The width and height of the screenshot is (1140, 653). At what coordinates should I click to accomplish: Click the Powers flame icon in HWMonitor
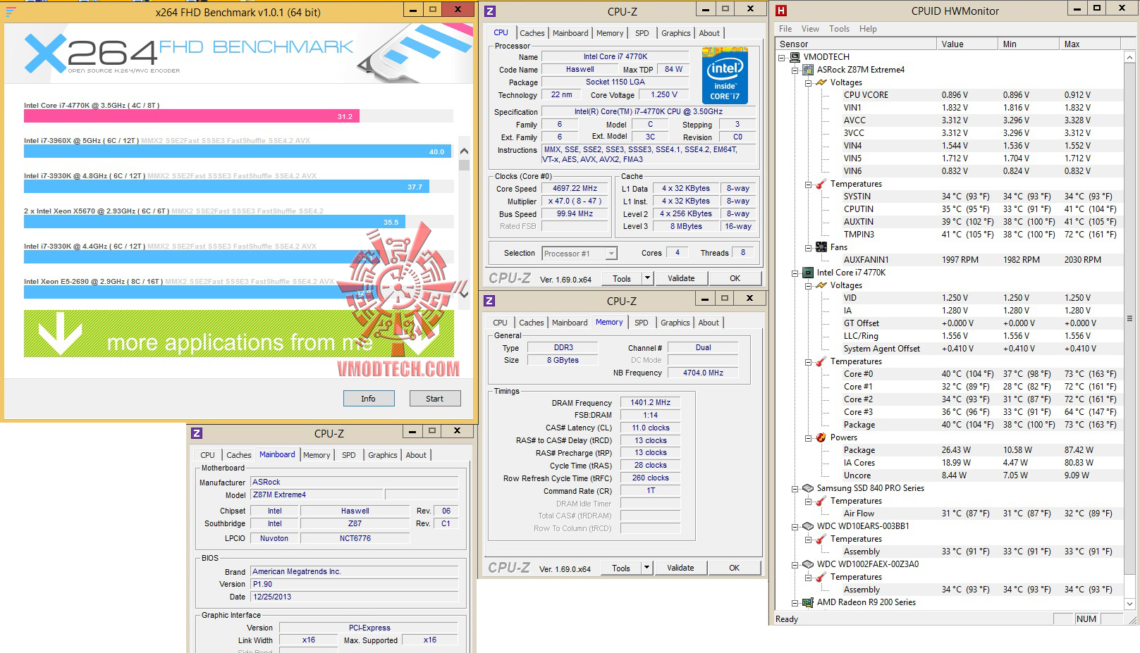tap(821, 437)
